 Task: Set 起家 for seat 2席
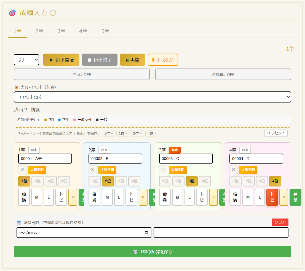(105, 150)
